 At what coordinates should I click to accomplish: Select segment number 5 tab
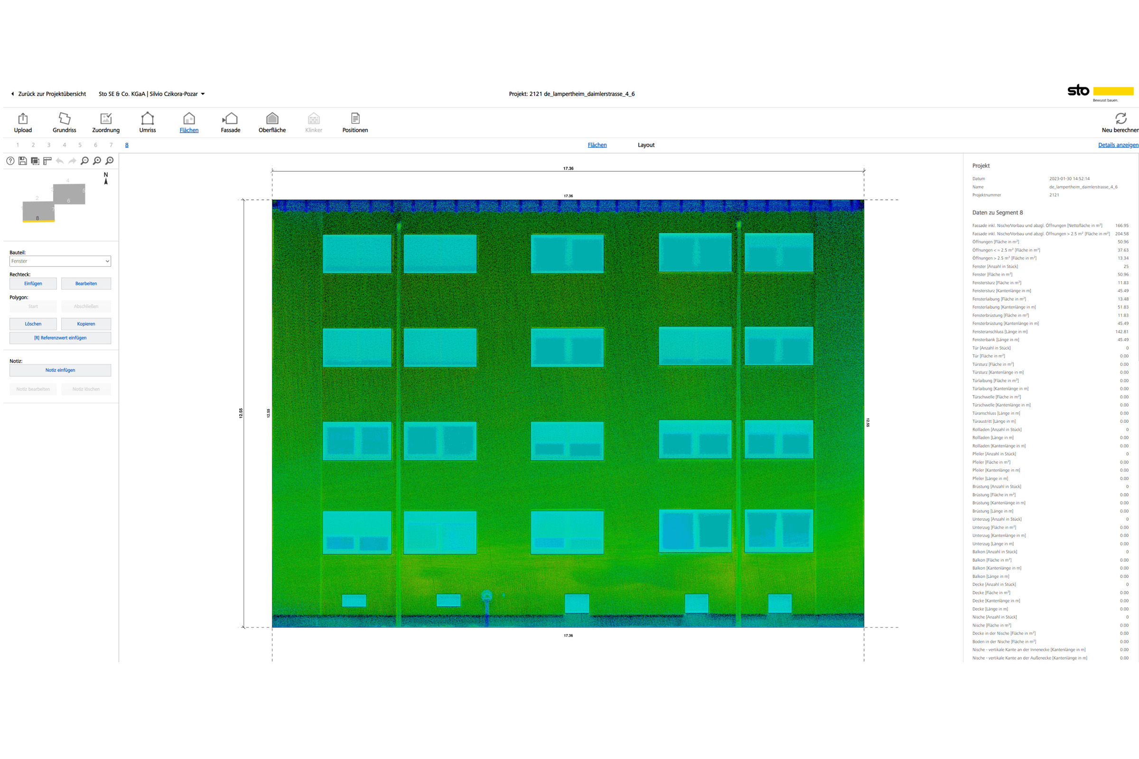[x=80, y=145]
